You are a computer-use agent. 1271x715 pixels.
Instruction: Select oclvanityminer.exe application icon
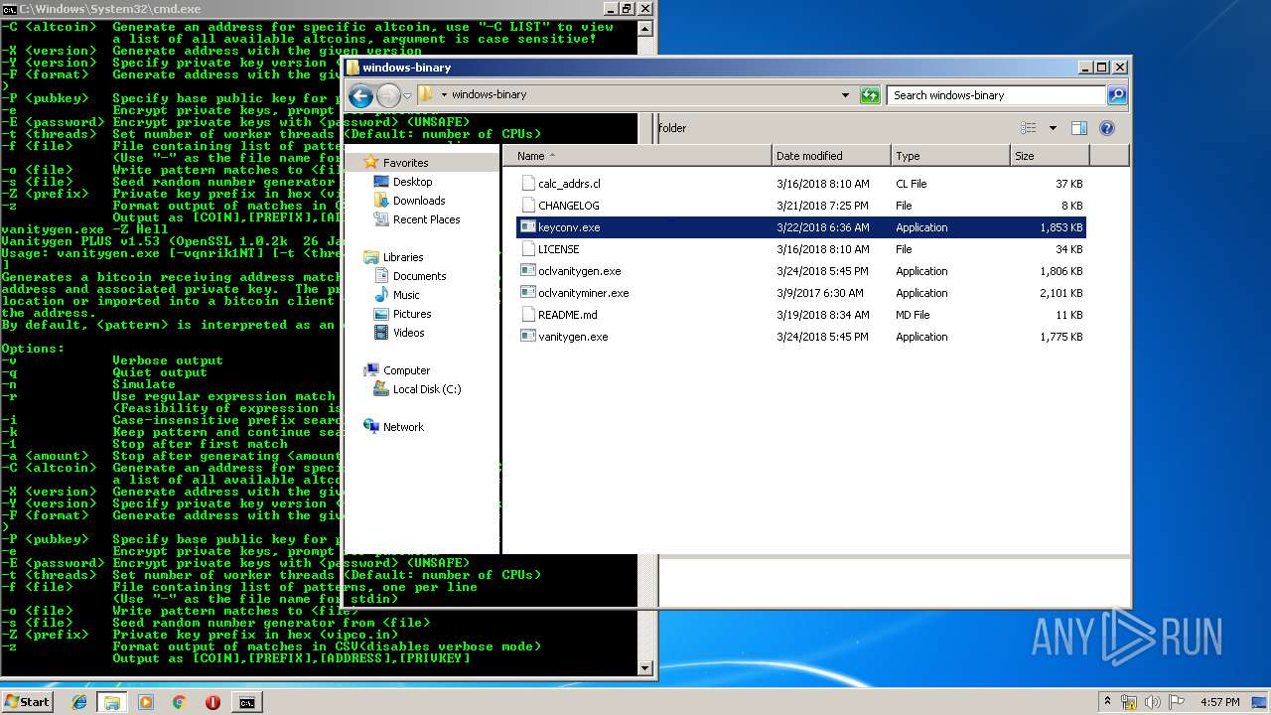[528, 293]
